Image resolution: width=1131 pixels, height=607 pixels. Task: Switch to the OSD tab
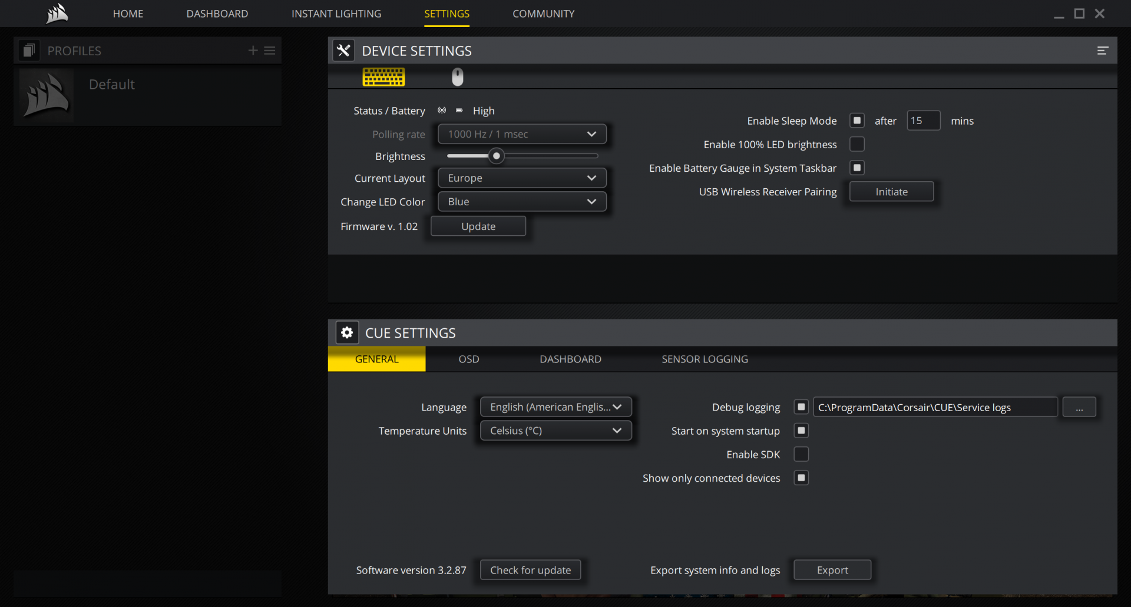pos(469,359)
